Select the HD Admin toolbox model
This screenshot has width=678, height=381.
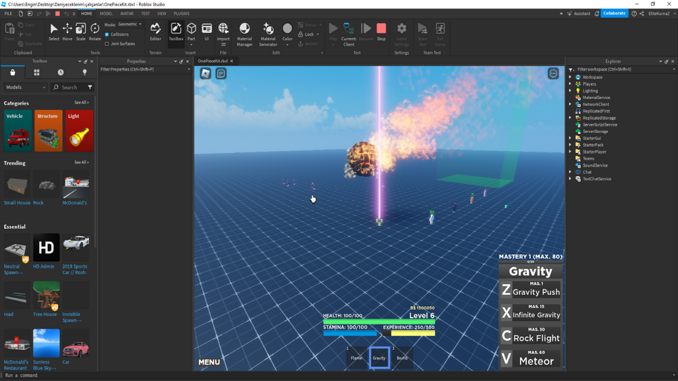(x=47, y=251)
